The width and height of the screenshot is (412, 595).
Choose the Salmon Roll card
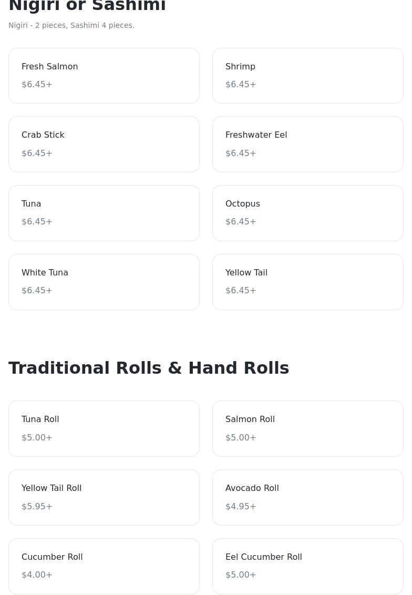coord(308,428)
